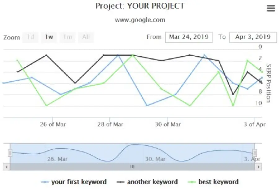Open the To date field showing Apr 3, 2019
Screen dimensions: 279x196
254,37
